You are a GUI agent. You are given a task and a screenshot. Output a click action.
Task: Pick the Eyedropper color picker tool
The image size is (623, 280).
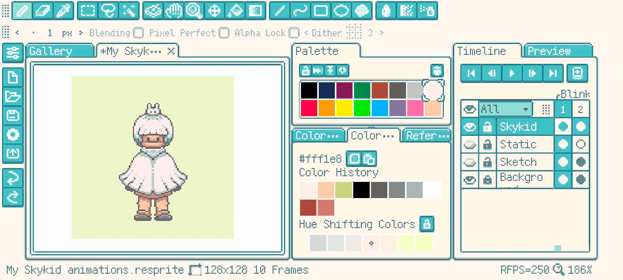(x=63, y=10)
